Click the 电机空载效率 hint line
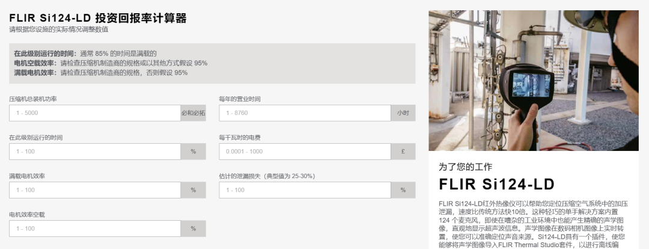Screen dimensions: 649x249 (x=111, y=63)
